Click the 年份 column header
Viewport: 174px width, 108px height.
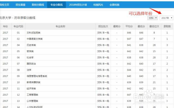[x=5, y=26]
